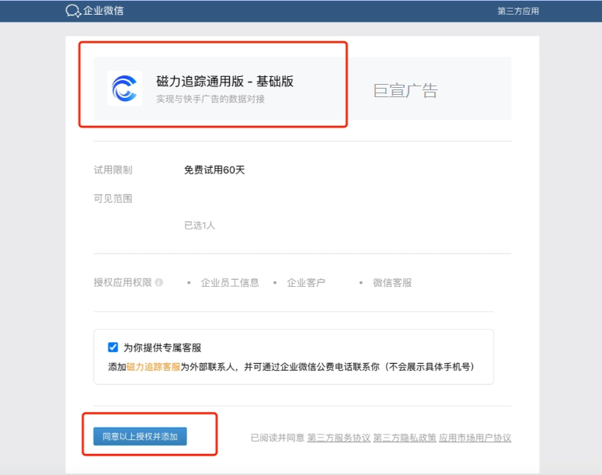This screenshot has width=602, height=475.
Task: Click 巨宣广告 company name
Action: [405, 91]
